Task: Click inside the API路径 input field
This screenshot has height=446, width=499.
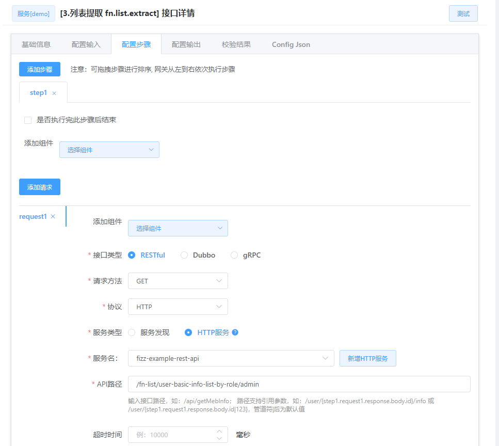Action: [299, 384]
